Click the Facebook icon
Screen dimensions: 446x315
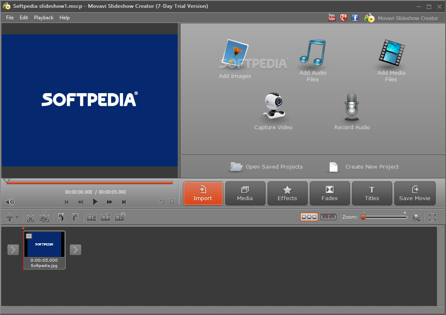[355, 18]
